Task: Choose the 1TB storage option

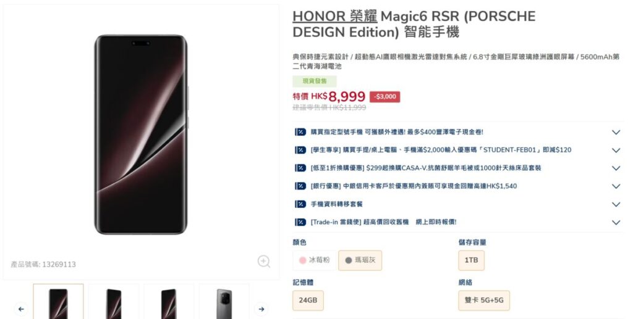Action: tap(471, 260)
